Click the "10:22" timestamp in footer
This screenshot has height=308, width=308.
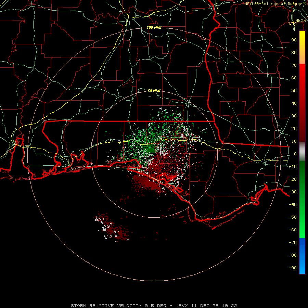pos(230,306)
